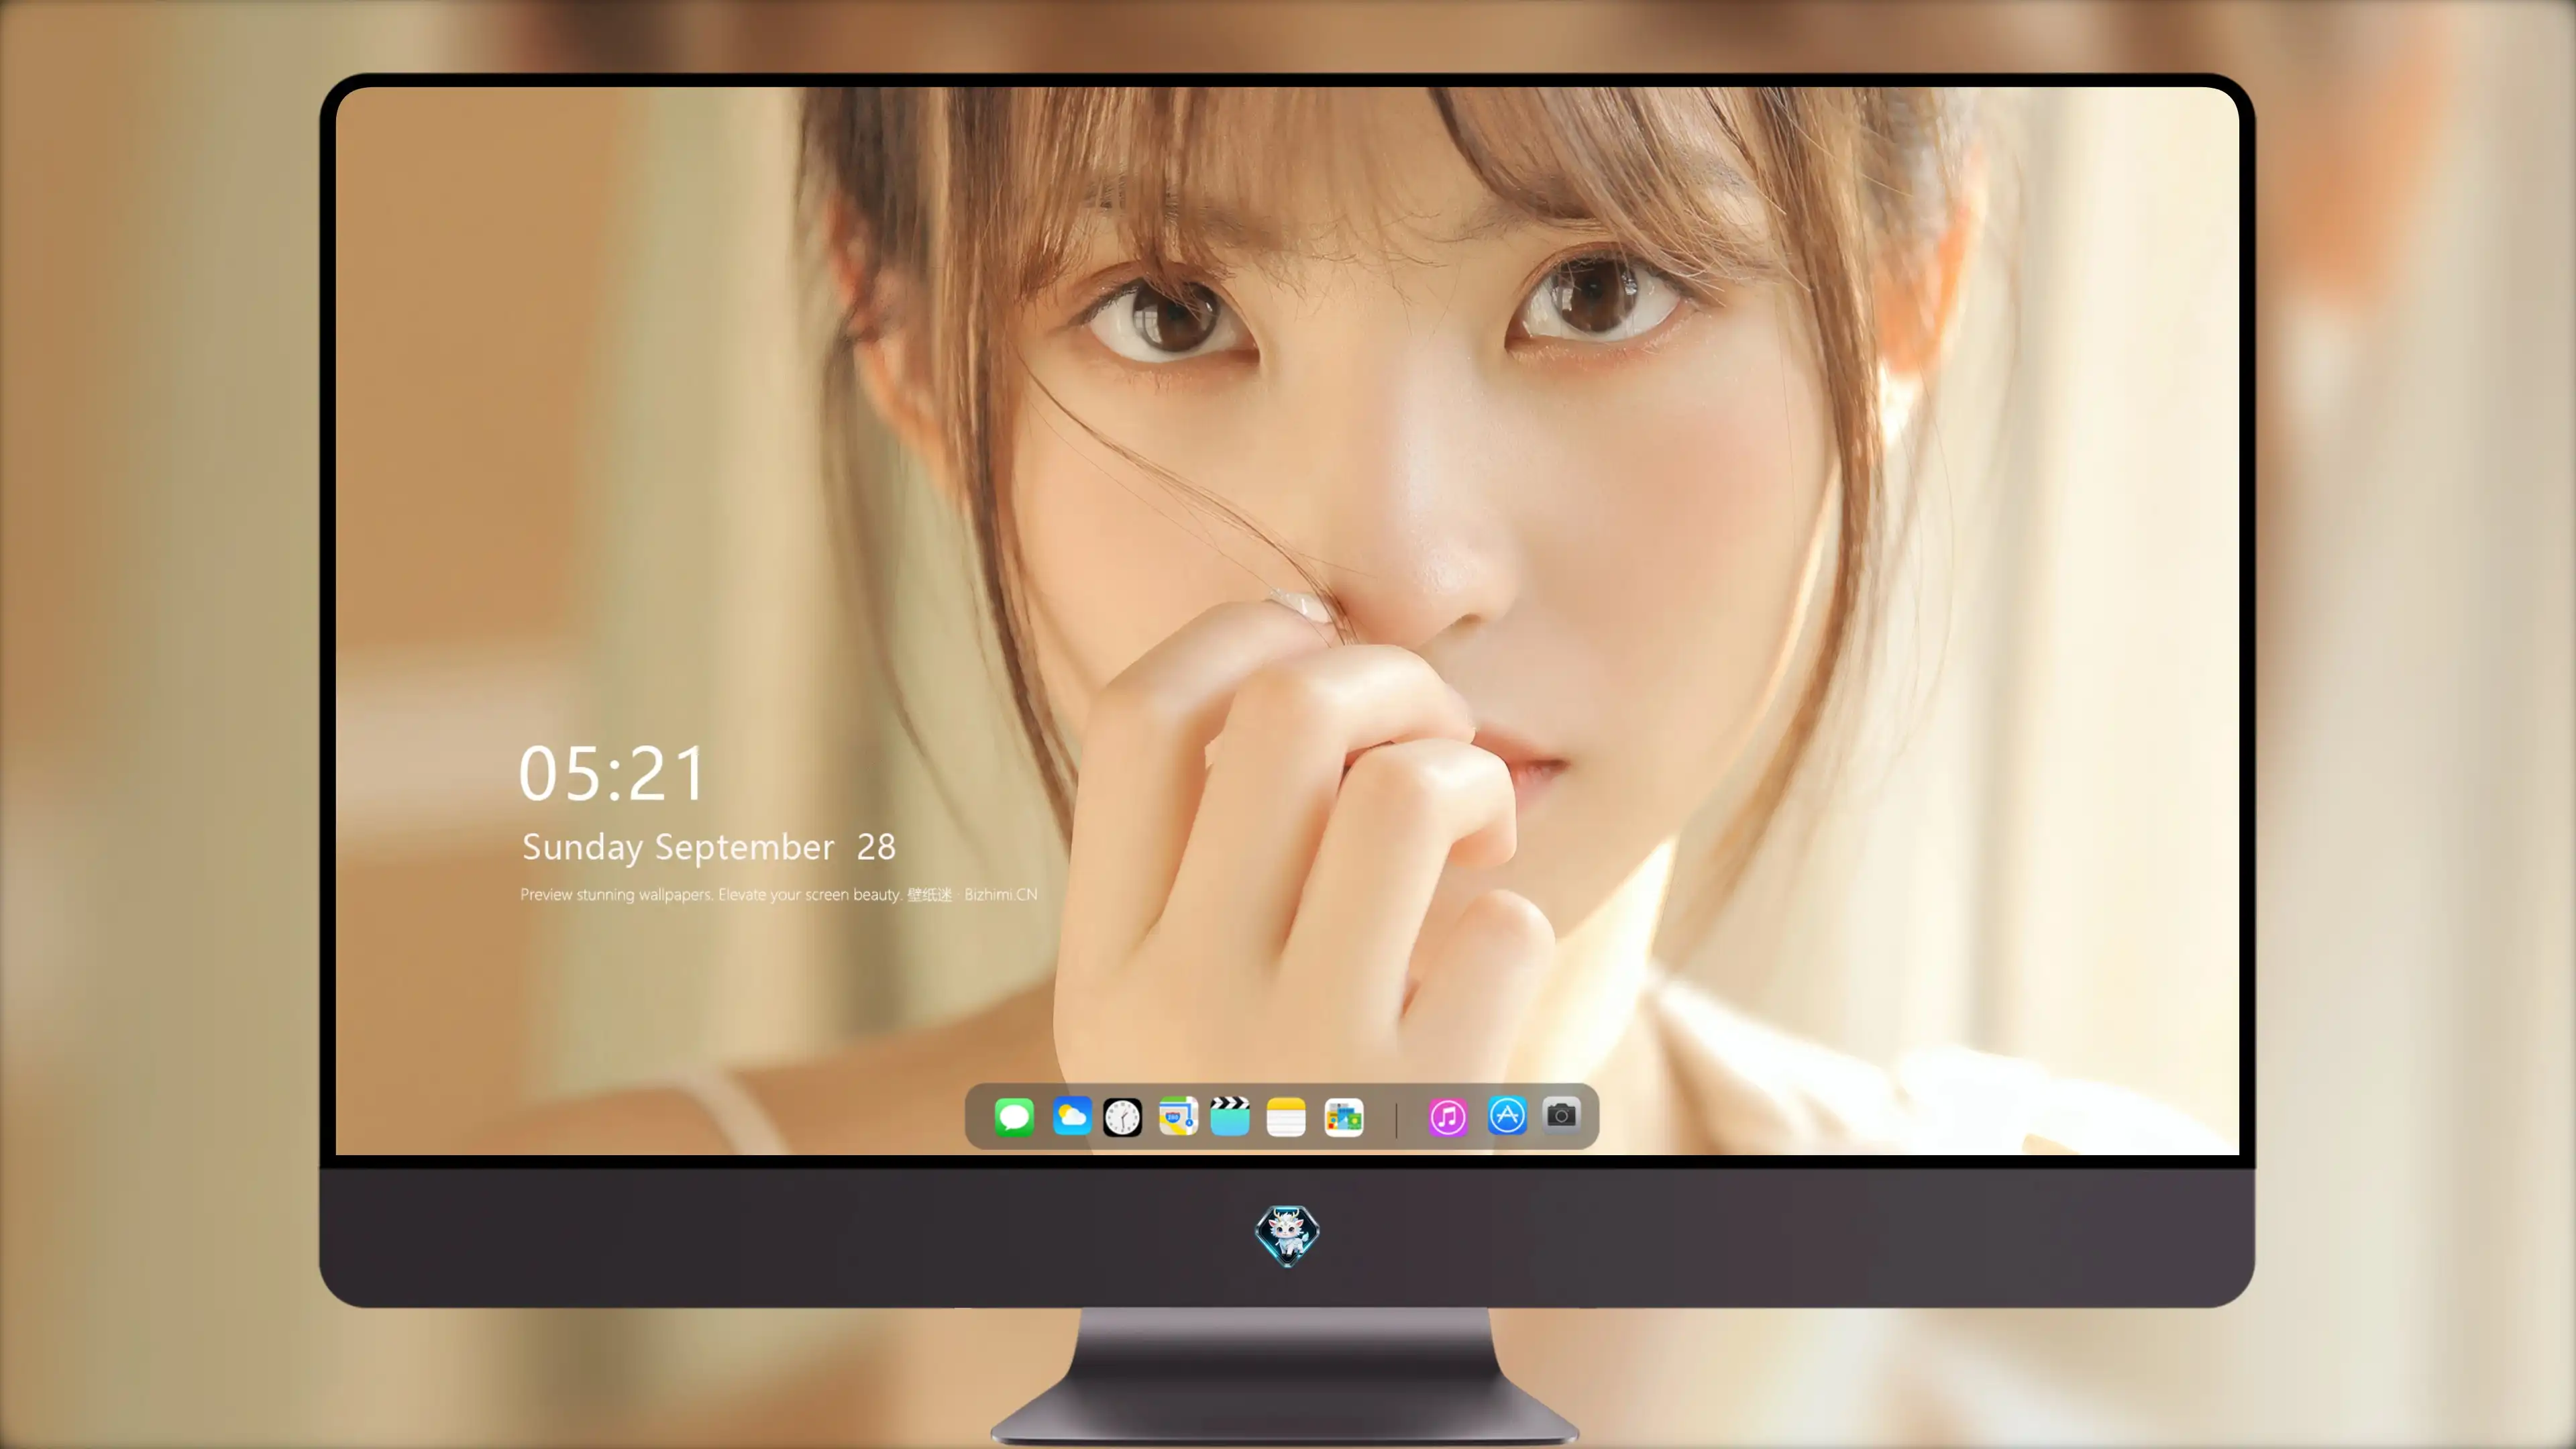Open the yellow Notes app
2576x1449 pixels.
[x=1286, y=1117]
